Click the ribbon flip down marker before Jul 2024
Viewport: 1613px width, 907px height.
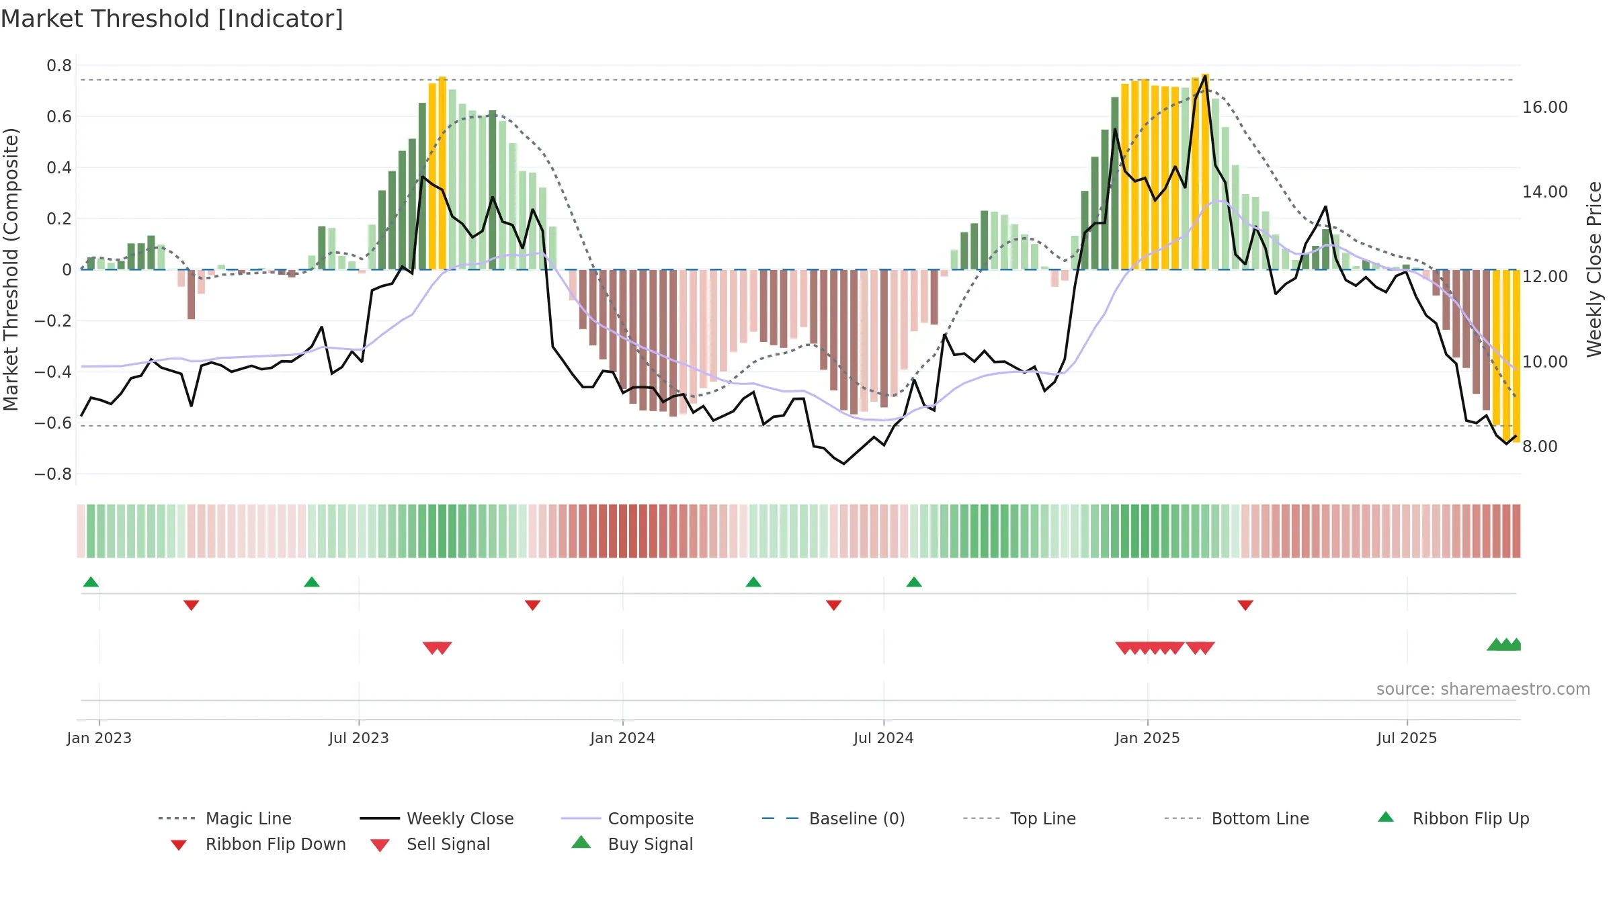tap(834, 605)
